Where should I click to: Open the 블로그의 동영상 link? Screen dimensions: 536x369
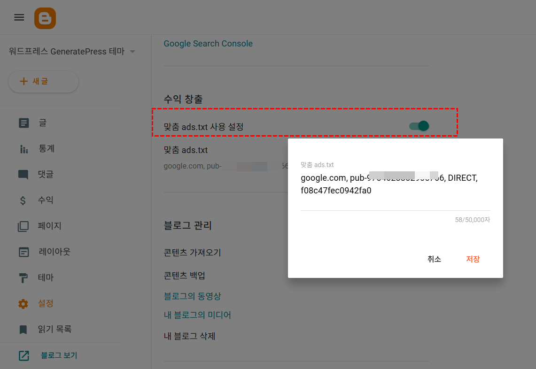point(193,296)
